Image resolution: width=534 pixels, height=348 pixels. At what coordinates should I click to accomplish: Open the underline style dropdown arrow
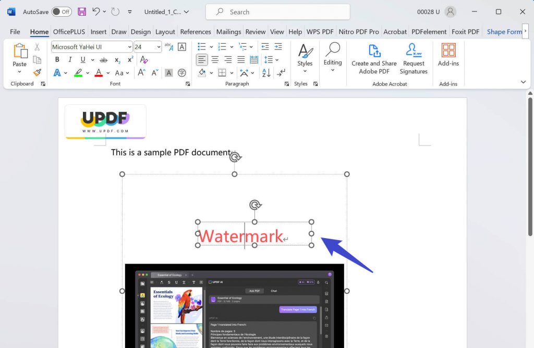pyautogui.click(x=92, y=59)
